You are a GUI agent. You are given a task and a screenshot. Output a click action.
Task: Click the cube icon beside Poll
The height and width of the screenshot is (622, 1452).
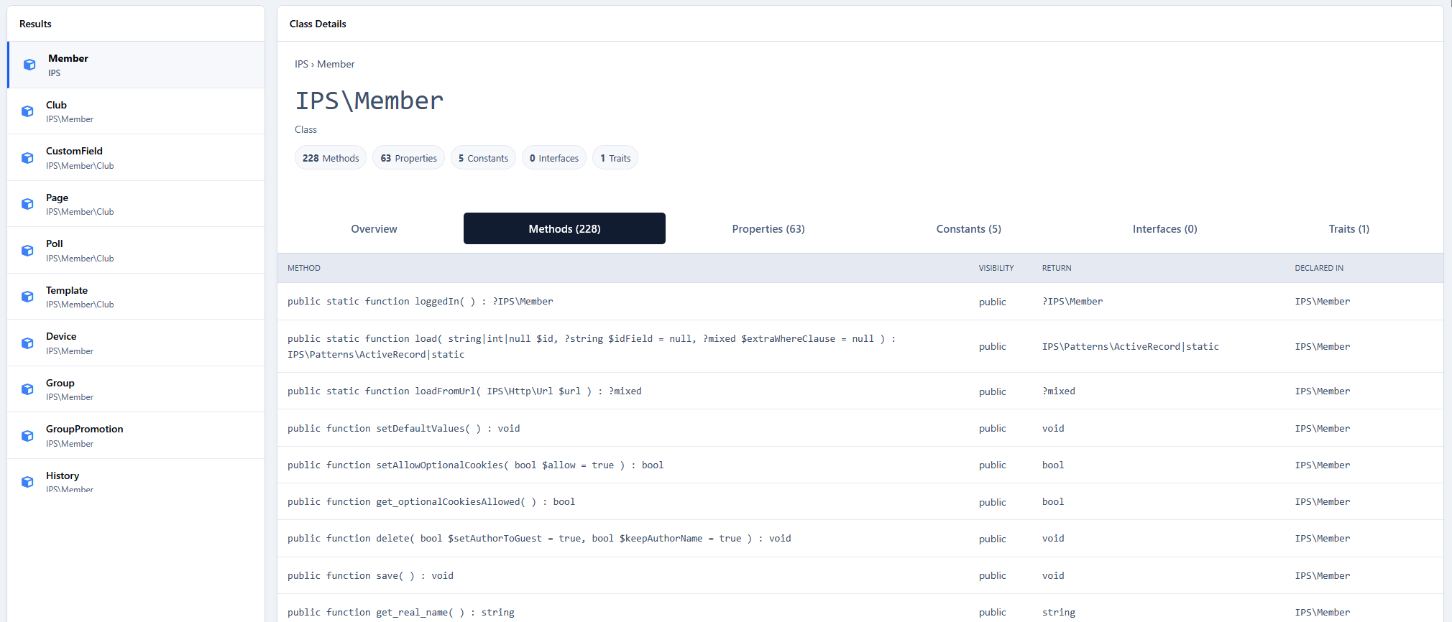(x=27, y=251)
